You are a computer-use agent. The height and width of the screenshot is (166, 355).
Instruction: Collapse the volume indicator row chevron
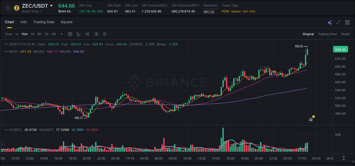(6, 129)
